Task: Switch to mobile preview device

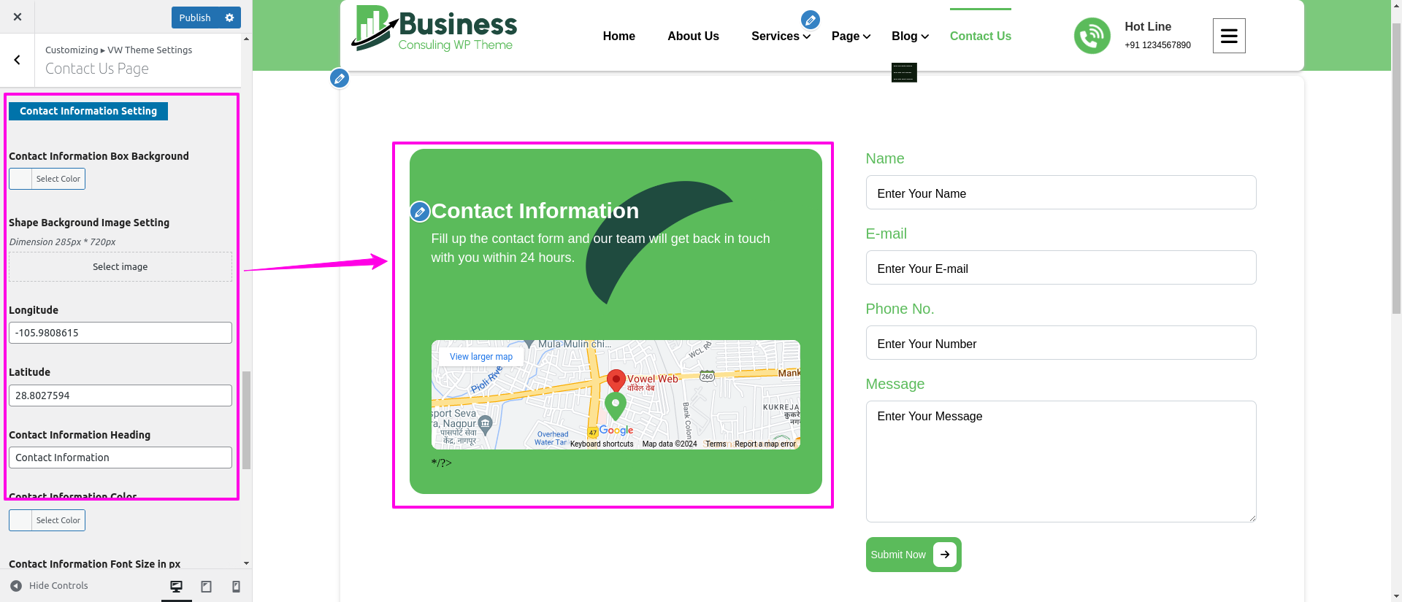Action: [x=236, y=587]
